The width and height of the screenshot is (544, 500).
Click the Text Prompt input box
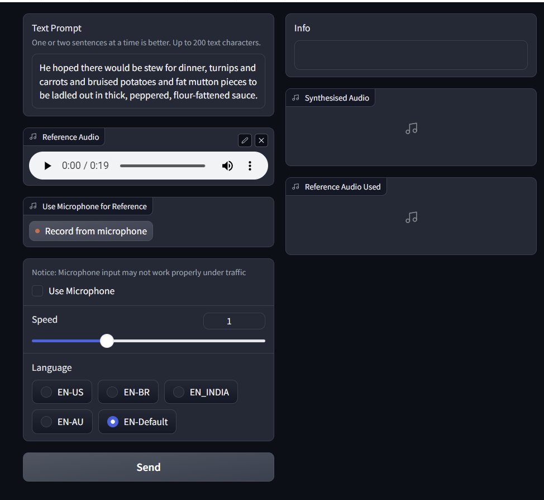149,81
